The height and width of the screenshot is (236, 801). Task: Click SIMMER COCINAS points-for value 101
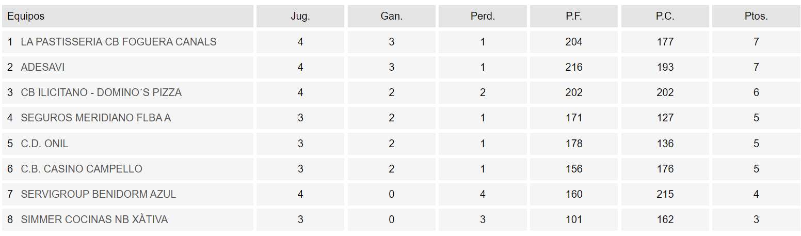click(x=574, y=219)
